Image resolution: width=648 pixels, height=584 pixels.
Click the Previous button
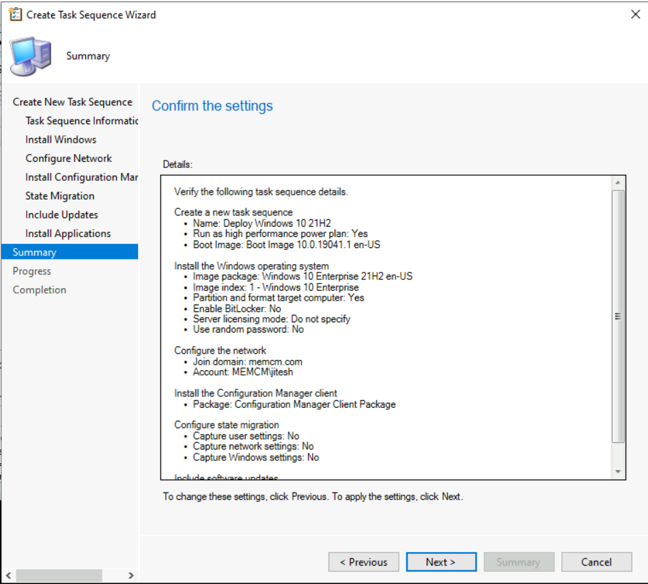pos(364,562)
